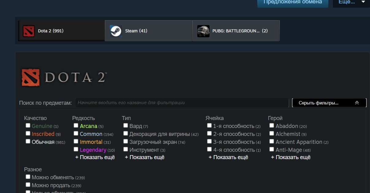Viewport: 370px width, 193px height.
Task: Filter by hero Ancient Apparition checkbox
Action: click(x=272, y=141)
